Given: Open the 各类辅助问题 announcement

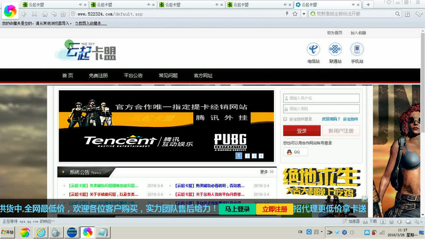Looking at the screenshot, I should click(x=103, y=186).
